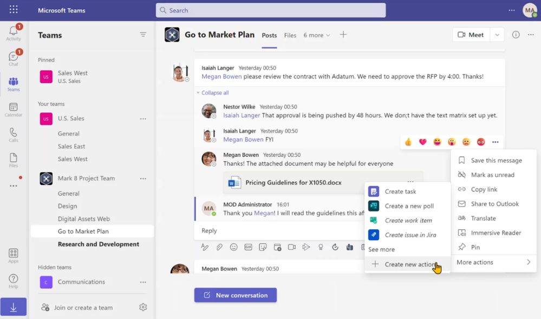React with surprised emoji
The width and height of the screenshot is (541, 319).
coord(452,142)
